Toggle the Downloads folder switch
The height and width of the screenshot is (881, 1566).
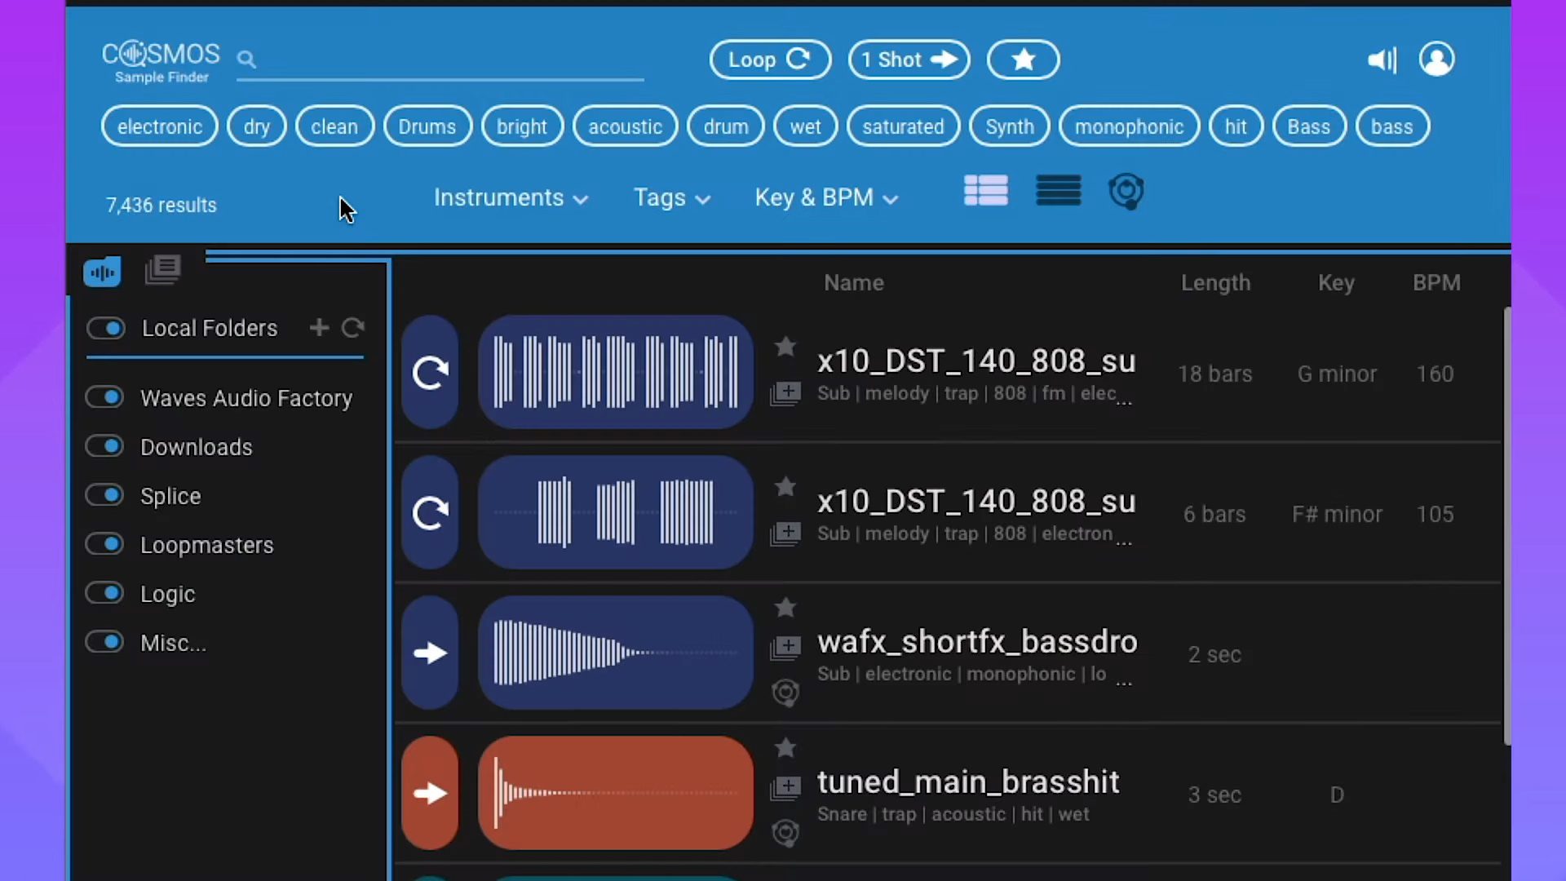click(x=105, y=446)
